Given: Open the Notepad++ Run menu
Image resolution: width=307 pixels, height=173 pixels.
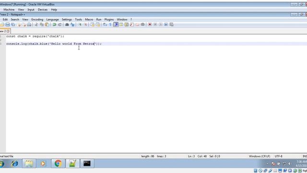Looking at the screenshot, I should (99, 19).
